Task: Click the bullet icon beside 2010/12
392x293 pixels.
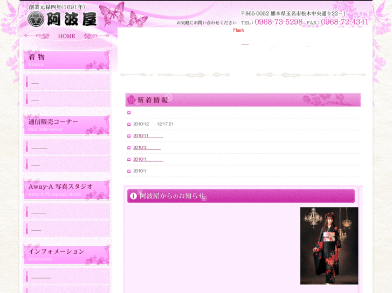Action: tap(129, 124)
